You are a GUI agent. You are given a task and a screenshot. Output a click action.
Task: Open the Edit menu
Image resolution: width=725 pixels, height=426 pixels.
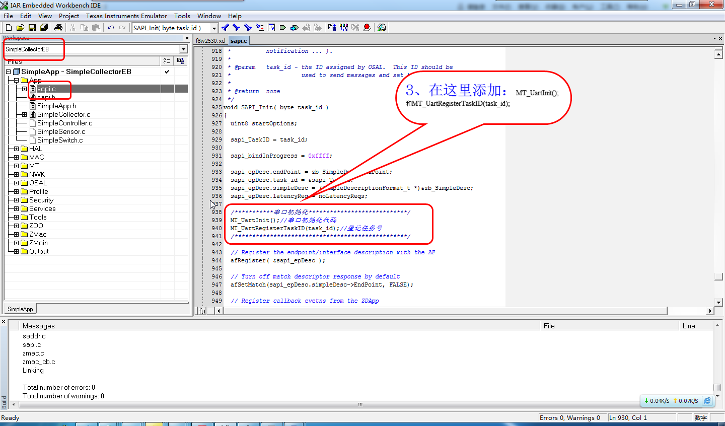(x=26, y=16)
